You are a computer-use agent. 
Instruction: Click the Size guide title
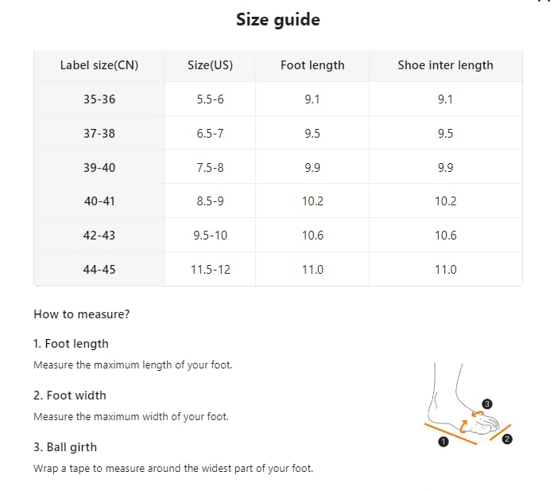pos(278,19)
